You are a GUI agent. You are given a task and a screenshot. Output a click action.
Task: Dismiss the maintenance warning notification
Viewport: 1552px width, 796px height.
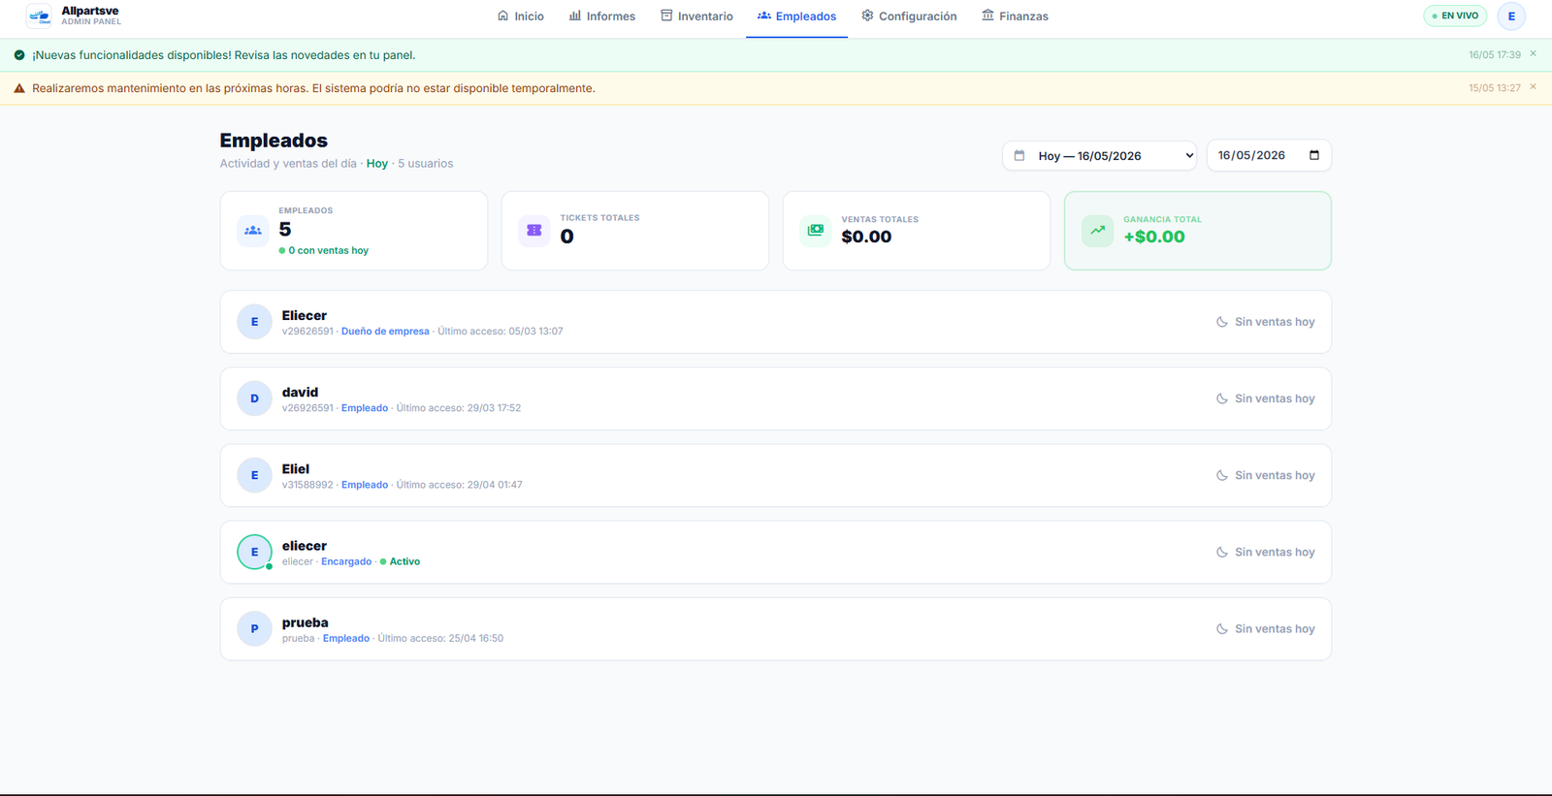1534,87
